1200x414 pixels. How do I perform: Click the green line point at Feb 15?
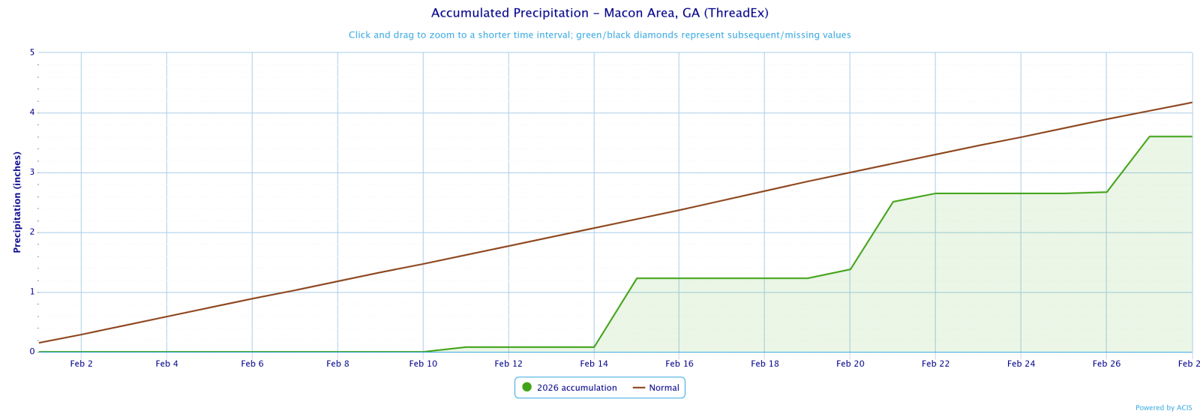pyautogui.click(x=637, y=278)
